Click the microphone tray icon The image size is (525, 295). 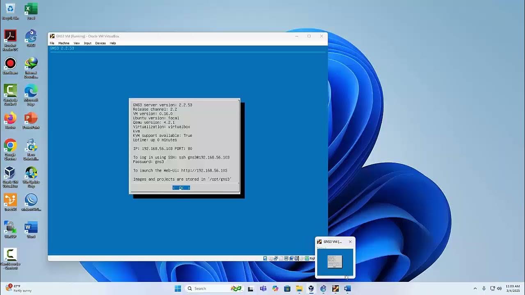[x=484, y=288]
